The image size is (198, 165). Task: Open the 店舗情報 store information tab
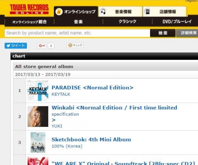pyautogui.click(x=165, y=12)
